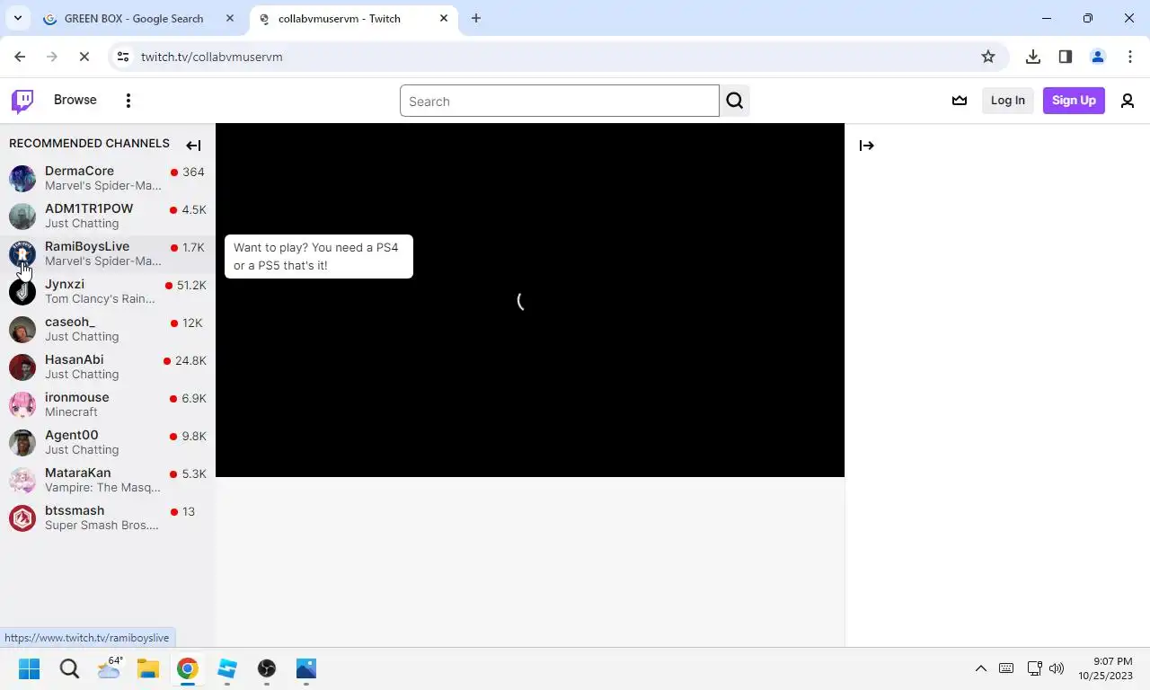
Task: Collapse the Recommended Channels sidebar
Action: [193, 146]
